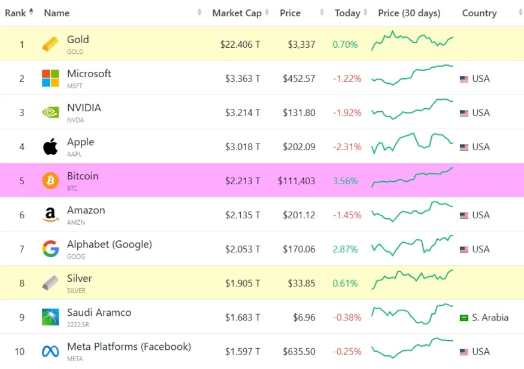Click the Amazon logo icon
524x369 pixels.
[50, 215]
